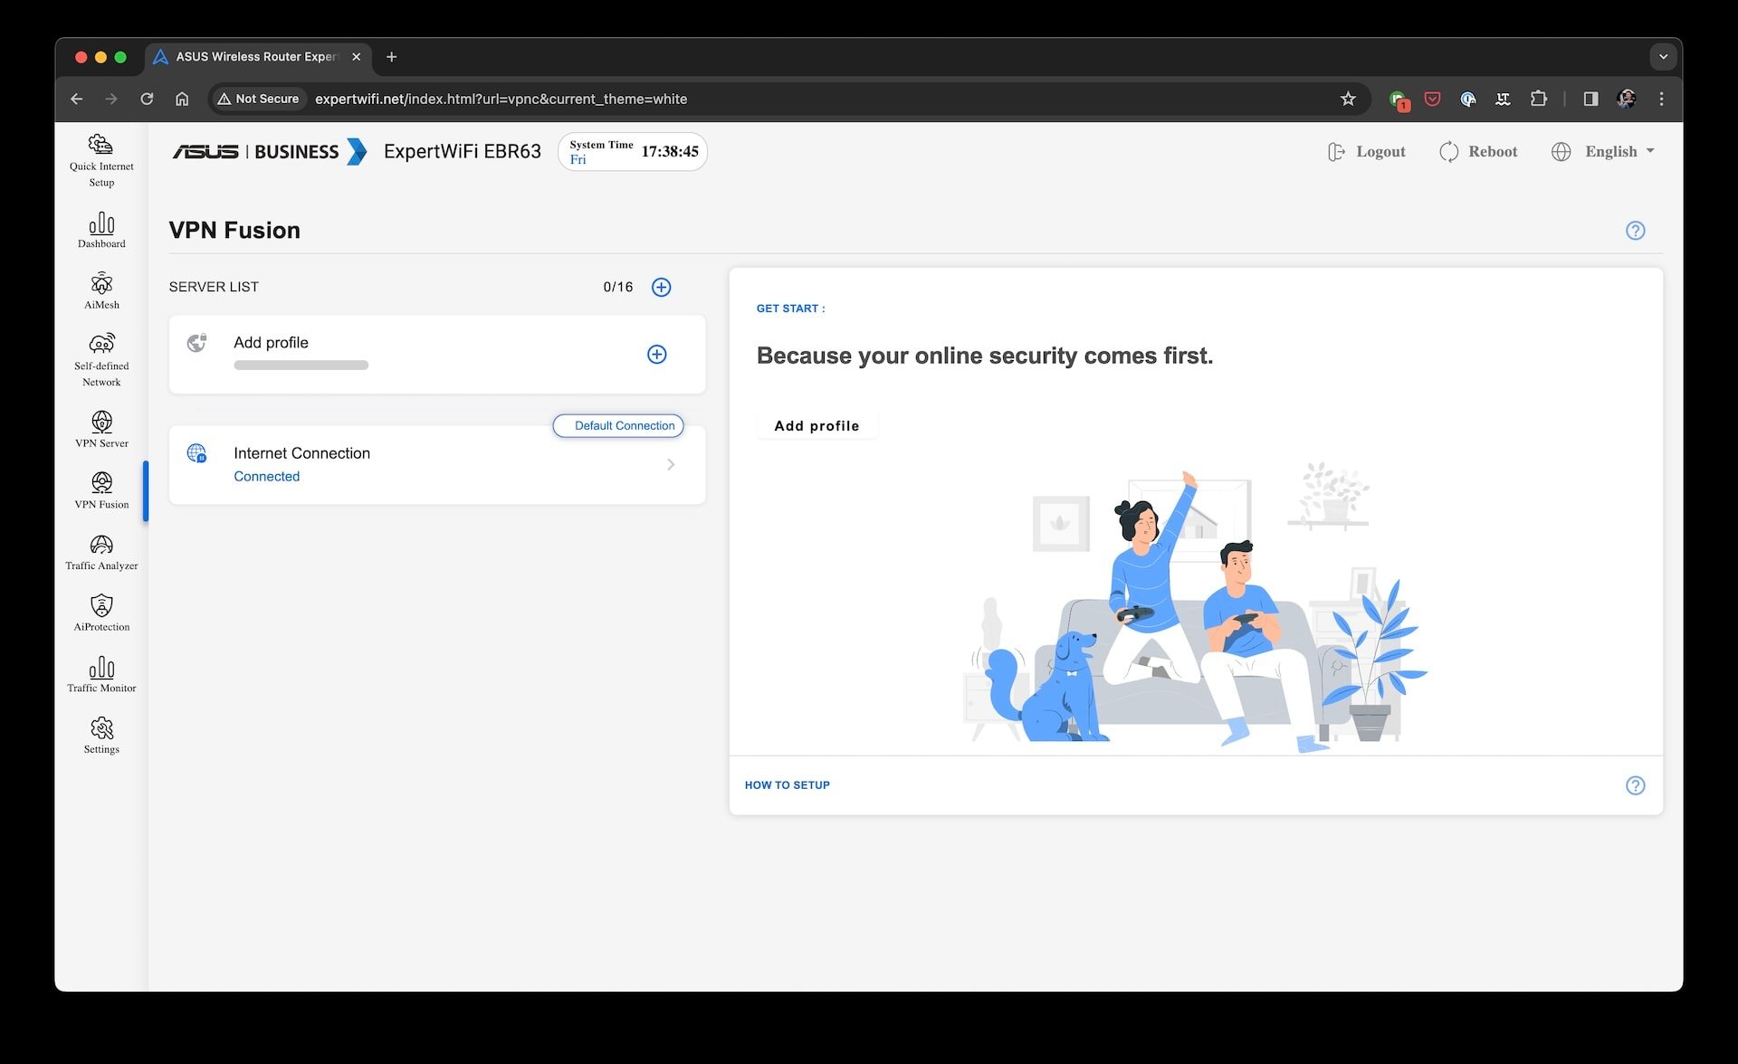Expand the Internet Connection entry
1738x1064 pixels.
point(671,464)
